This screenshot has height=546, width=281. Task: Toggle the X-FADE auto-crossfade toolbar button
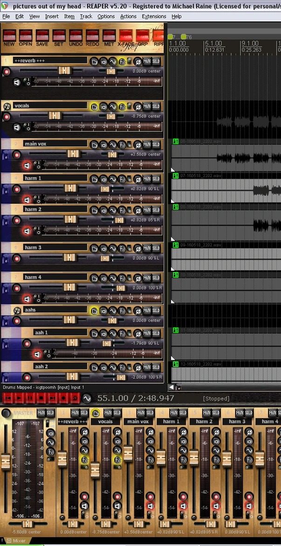pyautogui.click(x=125, y=38)
